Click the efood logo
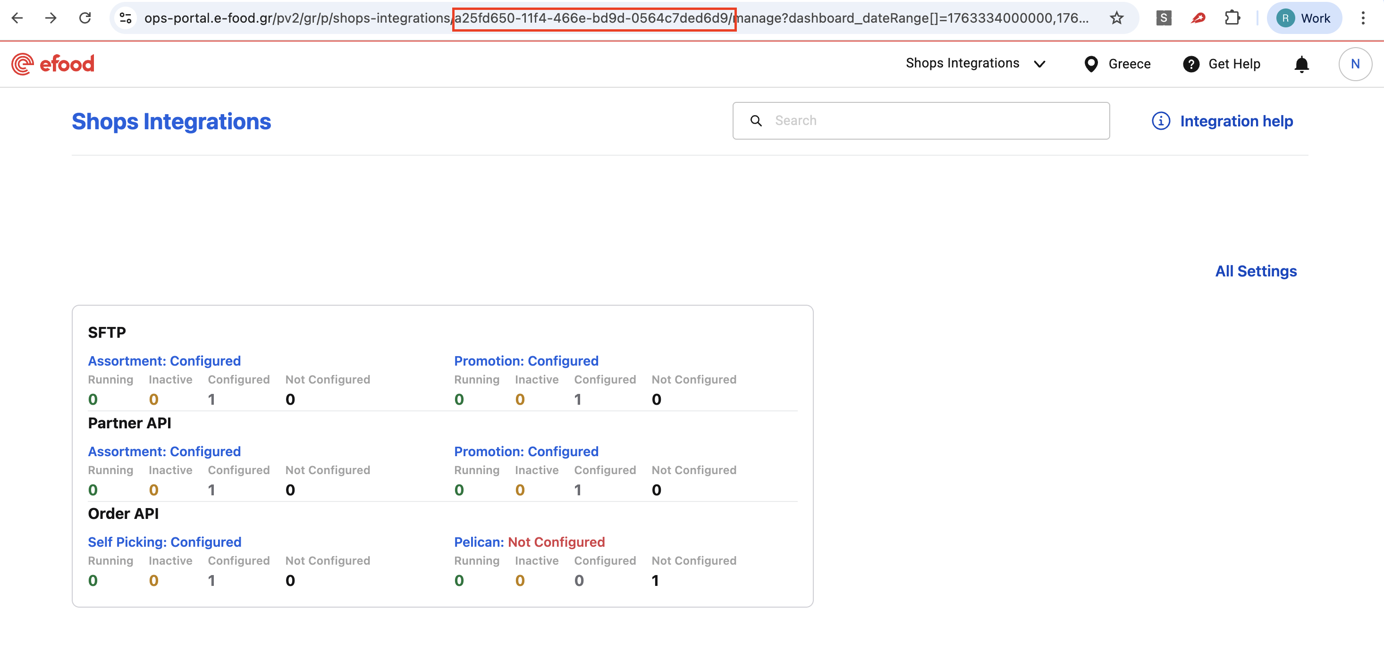The image size is (1384, 651). [53, 64]
